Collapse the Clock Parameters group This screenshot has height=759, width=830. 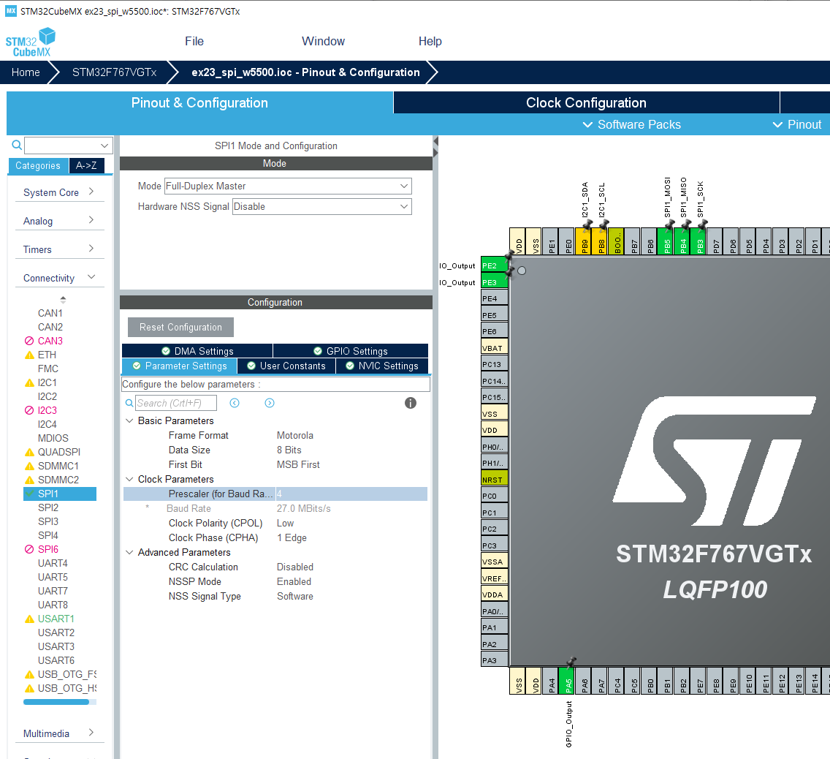pyautogui.click(x=129, y=480)
